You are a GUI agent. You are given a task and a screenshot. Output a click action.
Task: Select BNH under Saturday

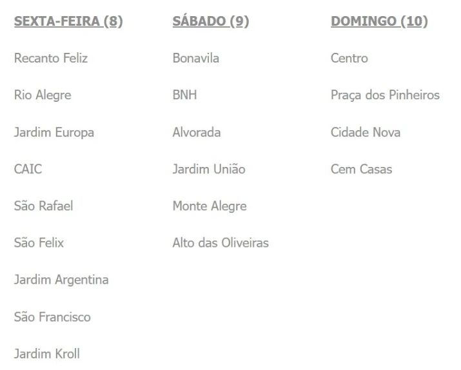pyautogui.click(x=184, y=95)
